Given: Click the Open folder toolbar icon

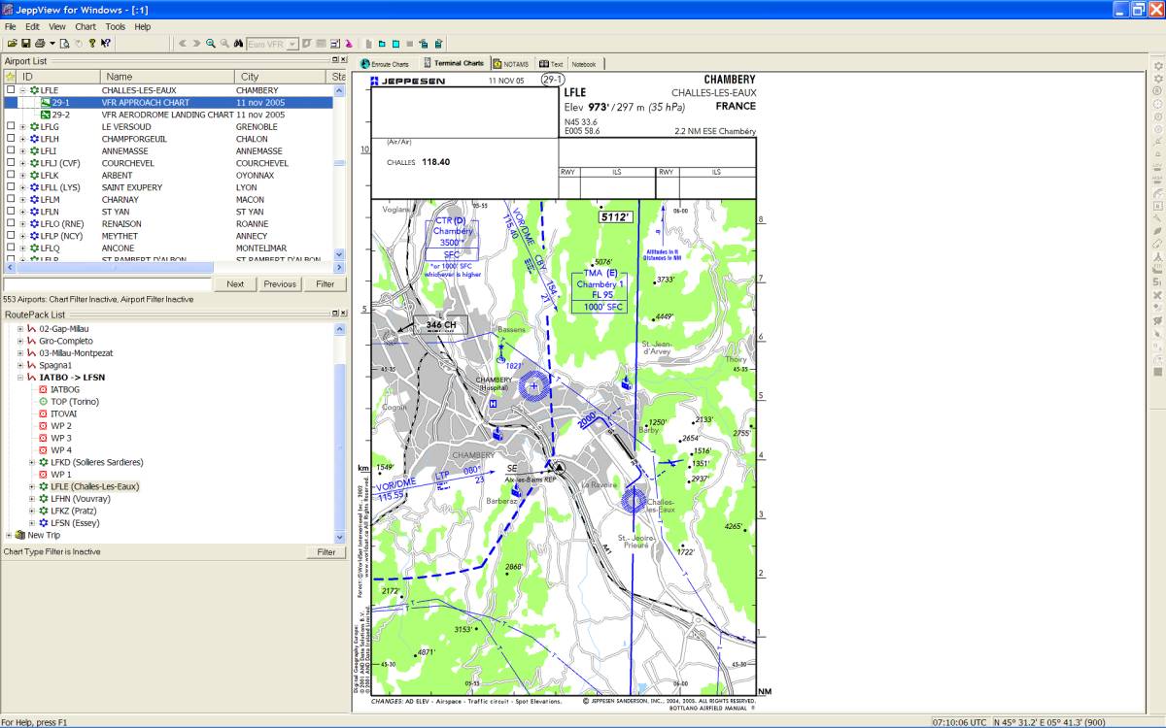Looking at the screenshot, I should [12, 44].
